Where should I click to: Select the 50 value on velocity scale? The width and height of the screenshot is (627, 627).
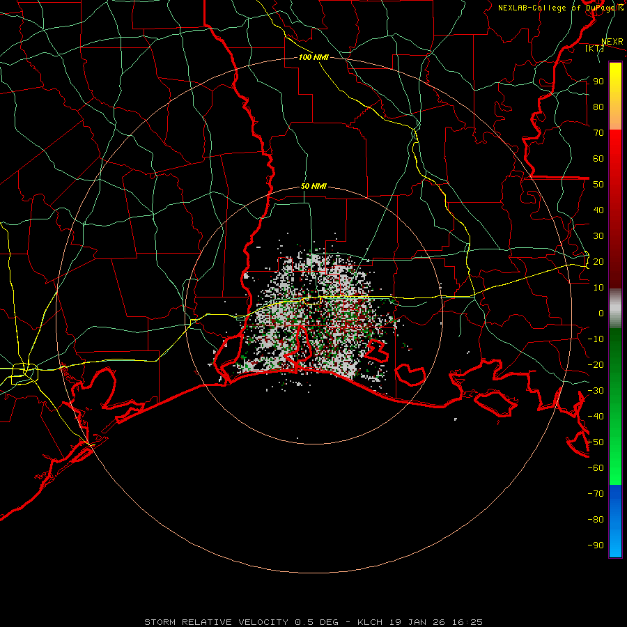[x=598, y=185]
